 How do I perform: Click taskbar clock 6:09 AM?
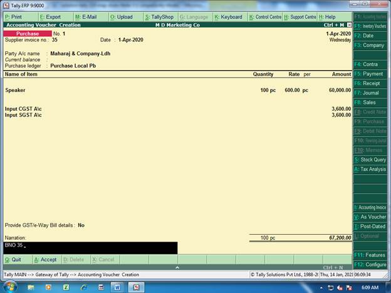(370, 288)
